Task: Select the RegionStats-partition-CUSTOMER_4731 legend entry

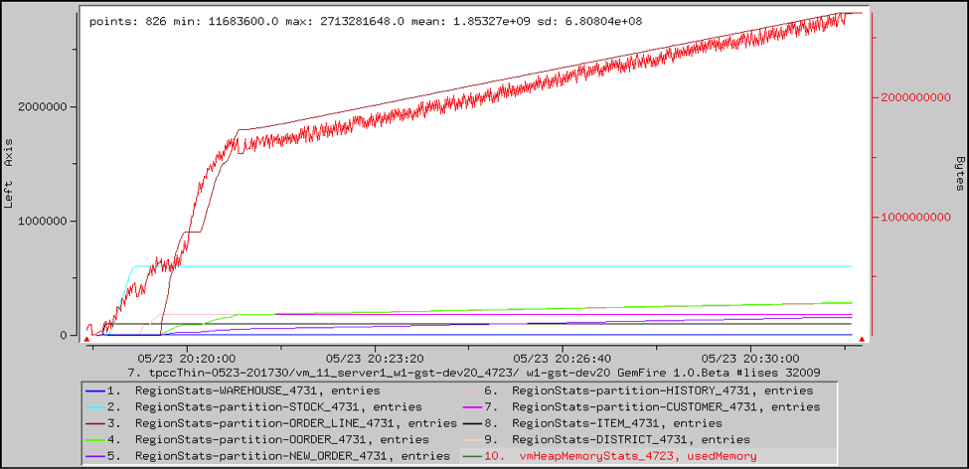Action: click(665, 406)
